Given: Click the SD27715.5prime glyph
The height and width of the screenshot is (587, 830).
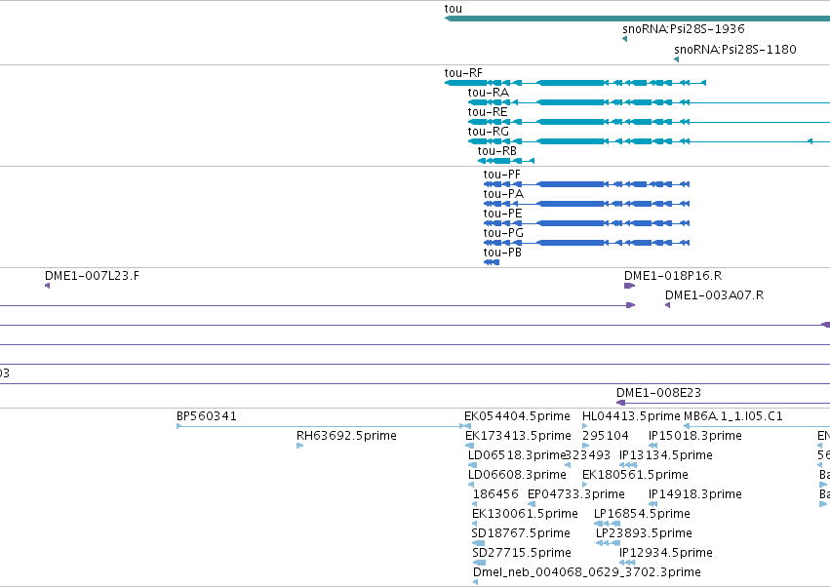Looking at the screenshot, I should coord(479,563).
